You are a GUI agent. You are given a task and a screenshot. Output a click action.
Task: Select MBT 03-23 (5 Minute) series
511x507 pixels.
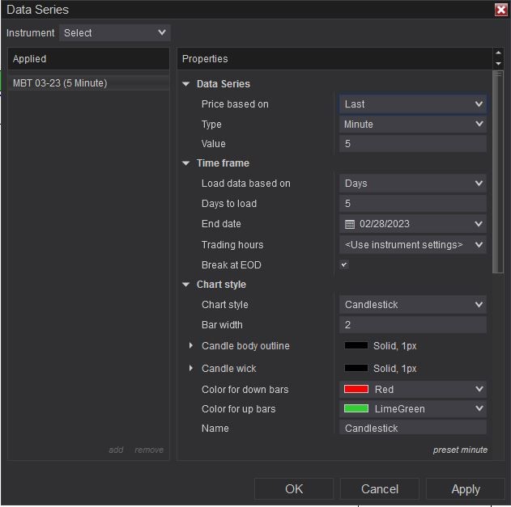pyautogui.click(x=60, y=83)
